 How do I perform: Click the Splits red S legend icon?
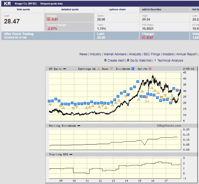coord(150,69)
